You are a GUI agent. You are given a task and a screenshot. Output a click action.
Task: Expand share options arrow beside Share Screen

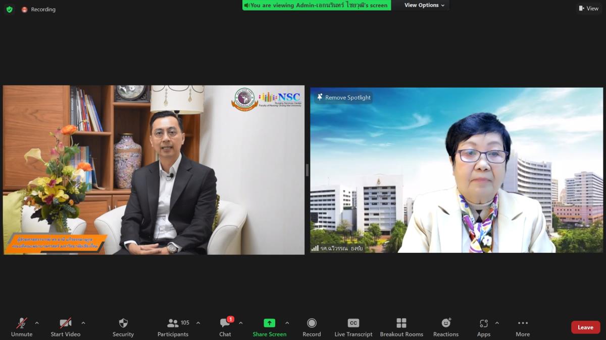coord(287,323)
